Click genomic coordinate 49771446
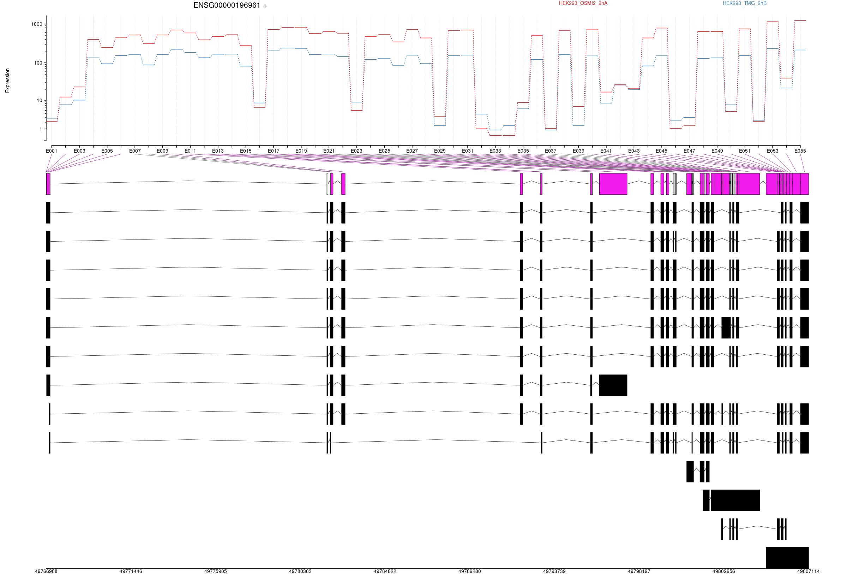Image resolution: width=847 pixels, height=579 pixels. pyautogui.click(x=131, y=571)
